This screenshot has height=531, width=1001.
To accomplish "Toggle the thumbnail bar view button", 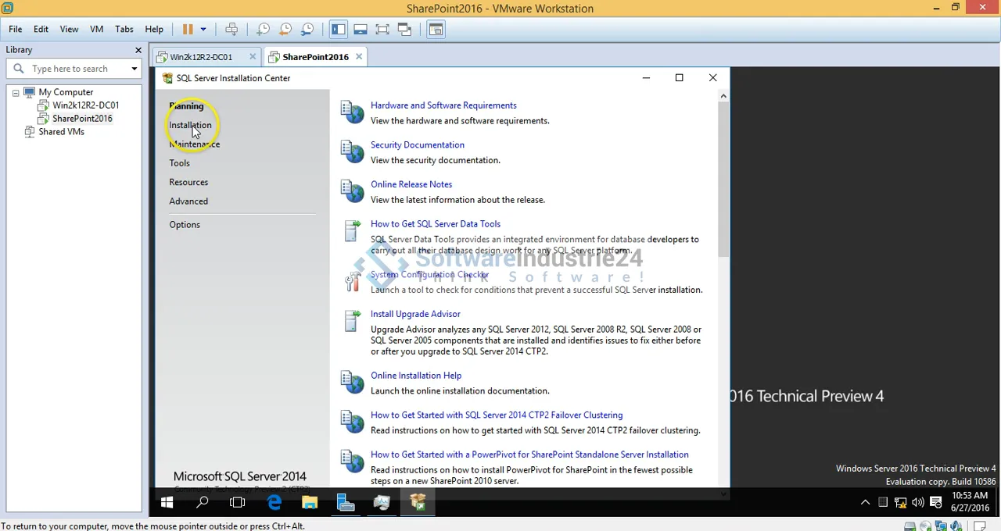I will [x=361, y=30].
